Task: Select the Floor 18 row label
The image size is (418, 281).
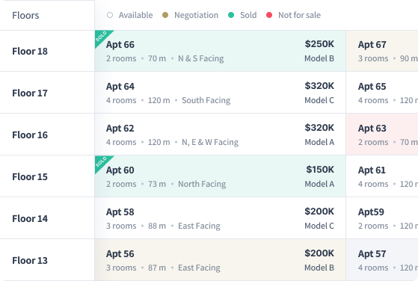Action: click(30, 51)
